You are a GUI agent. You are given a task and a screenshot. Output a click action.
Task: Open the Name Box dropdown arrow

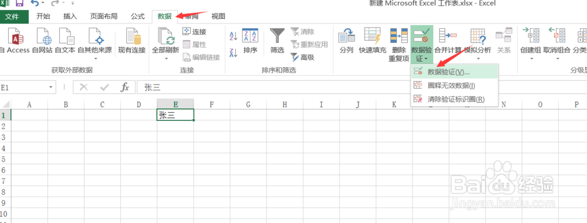coord(51,87)
